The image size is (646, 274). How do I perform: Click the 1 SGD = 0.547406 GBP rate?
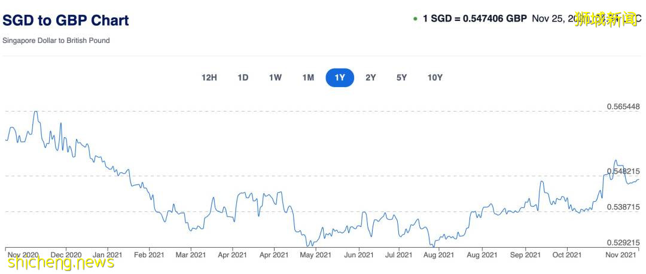point(474,19)
